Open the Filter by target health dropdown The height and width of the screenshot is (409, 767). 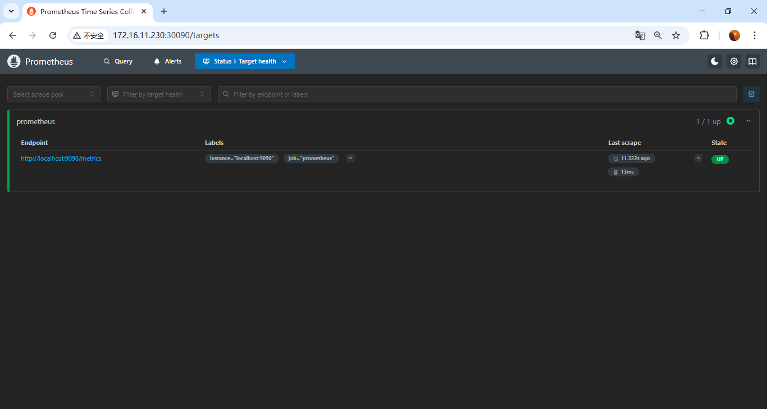coord(158,94)
